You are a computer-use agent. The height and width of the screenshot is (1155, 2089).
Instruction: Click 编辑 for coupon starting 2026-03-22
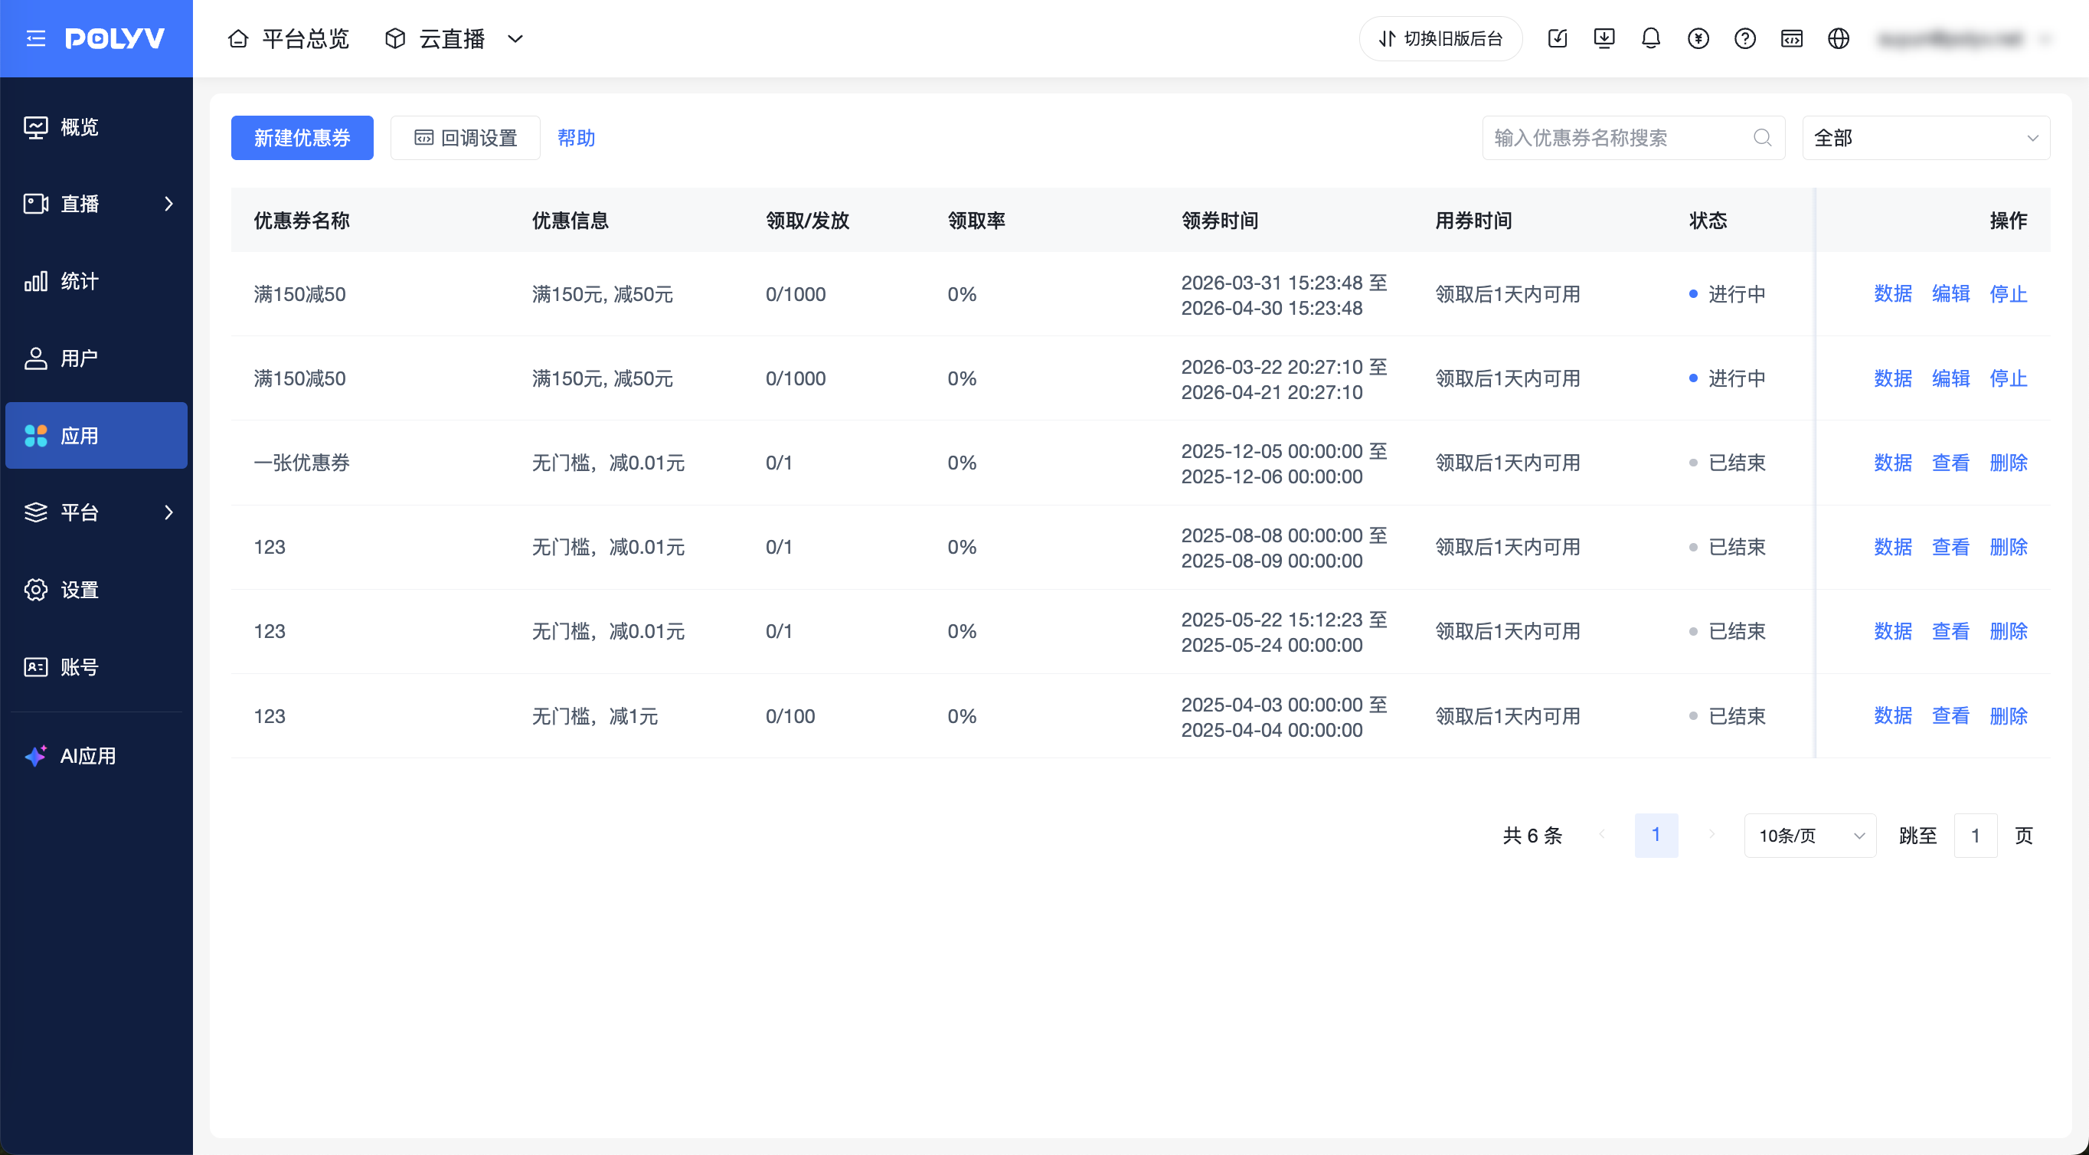[x=1950, y=378]
